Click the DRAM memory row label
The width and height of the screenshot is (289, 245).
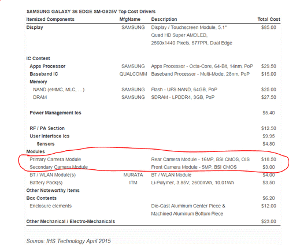[40, 97]
